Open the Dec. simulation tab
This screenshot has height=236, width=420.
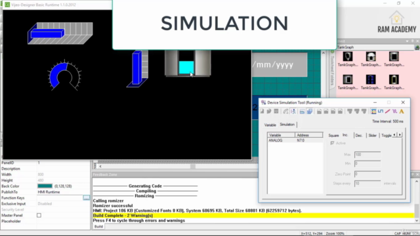pos(359,136)
